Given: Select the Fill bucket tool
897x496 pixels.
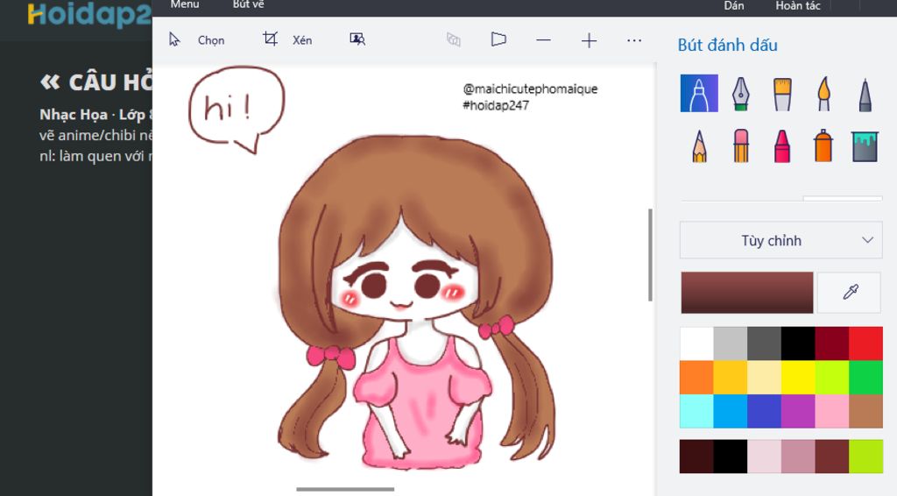Looking at the screenshot, I should click(865, 146).
